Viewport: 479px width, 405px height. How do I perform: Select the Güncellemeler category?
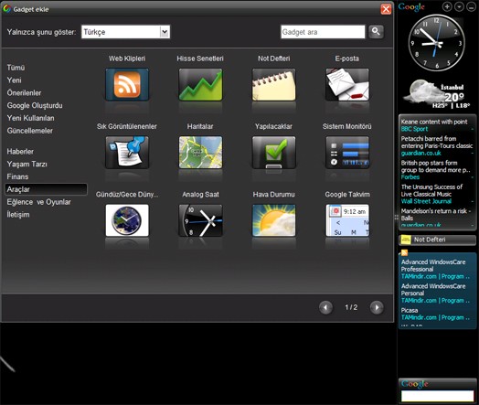(x=30, y=131)
